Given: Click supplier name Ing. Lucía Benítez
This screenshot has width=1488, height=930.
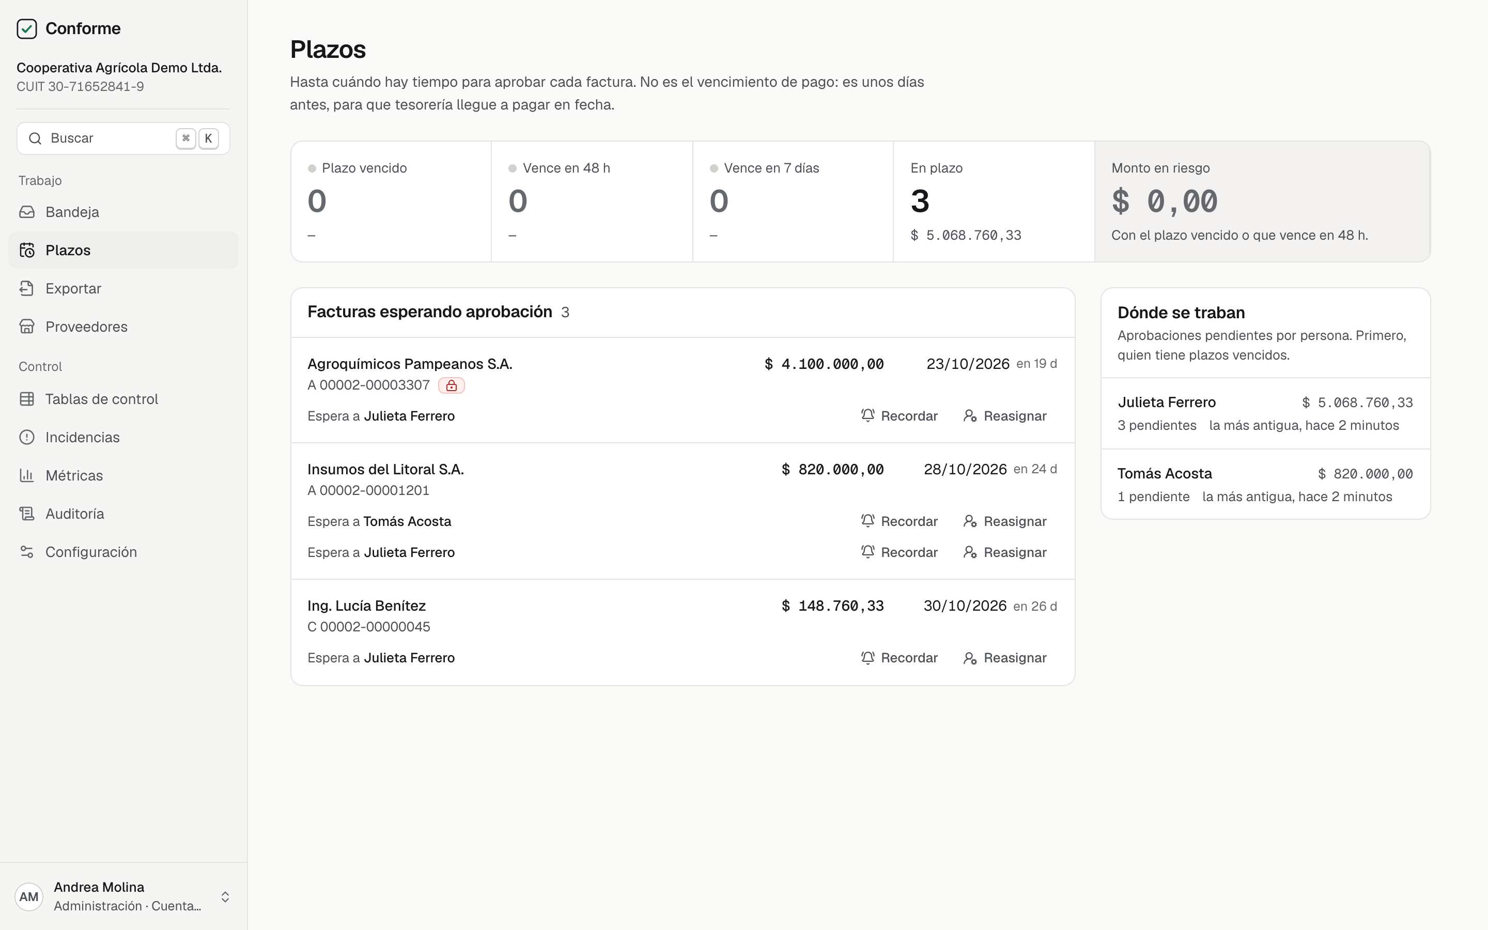Looking at the screenshot, I should [366, 606].
